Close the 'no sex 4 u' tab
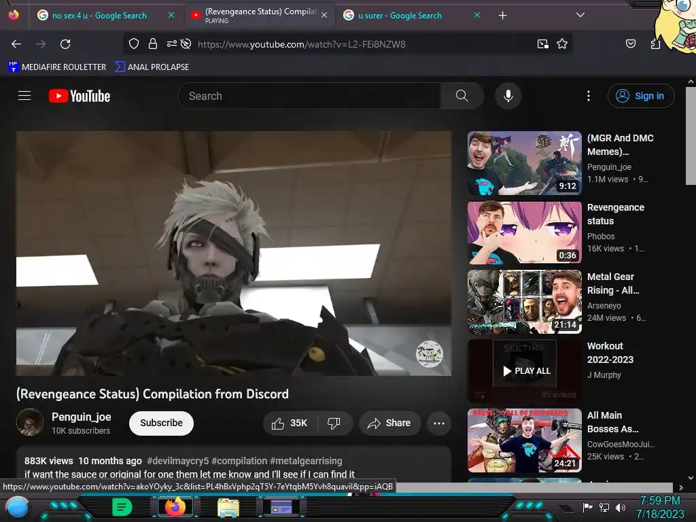This screenshot has height=522, width=696. pyautogui.click(x=171, y=15)
